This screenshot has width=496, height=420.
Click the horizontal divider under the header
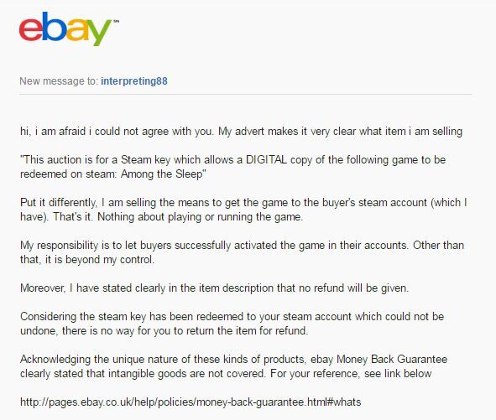point(246,94)
